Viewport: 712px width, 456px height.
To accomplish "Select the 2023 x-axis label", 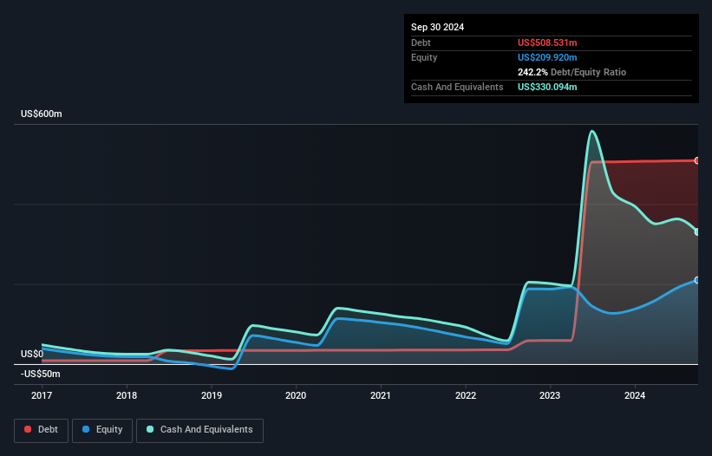I will click(550, 395).
